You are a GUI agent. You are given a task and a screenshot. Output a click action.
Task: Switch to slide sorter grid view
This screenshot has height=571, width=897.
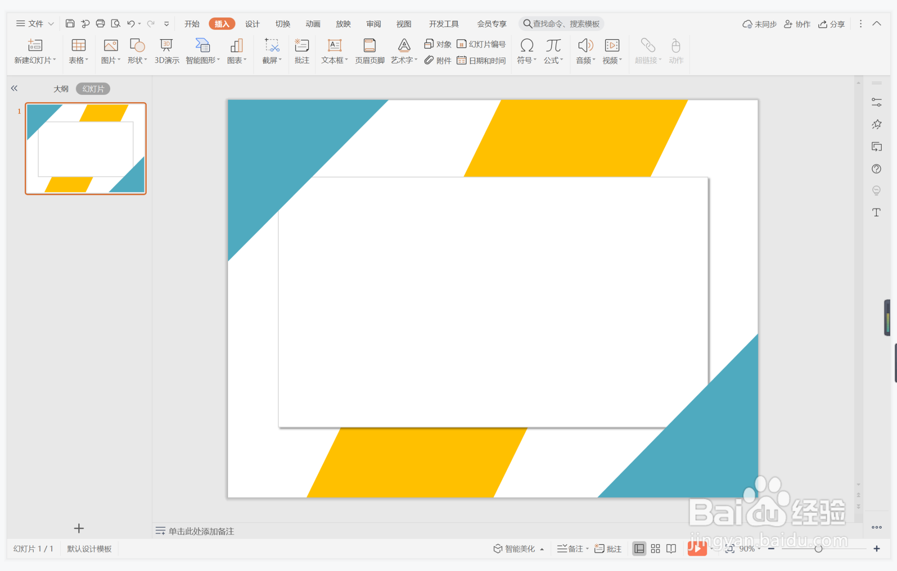(x=655, y=549)
